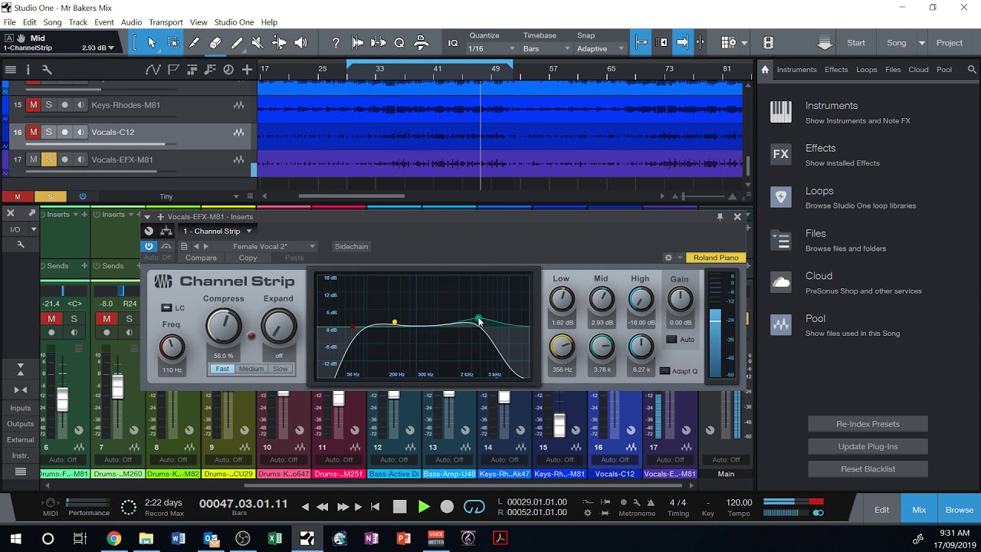Click the Compress knob
981x552 pixels.
click(x=223, y=327)
